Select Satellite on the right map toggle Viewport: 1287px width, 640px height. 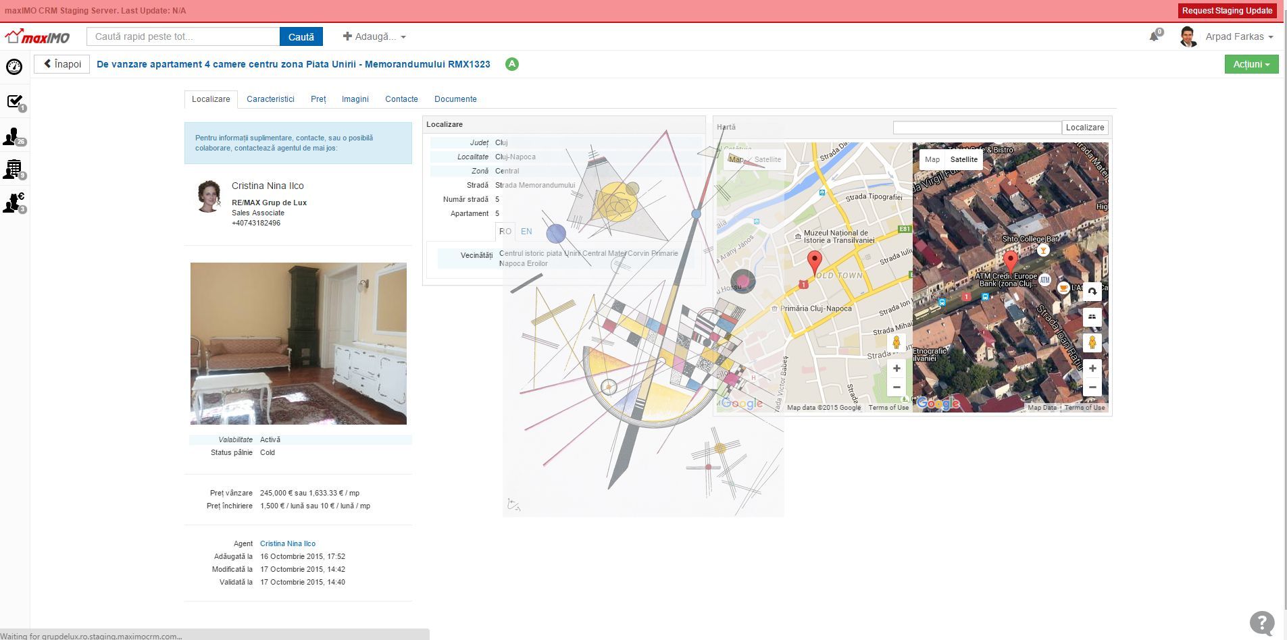[x=963, y=160]
